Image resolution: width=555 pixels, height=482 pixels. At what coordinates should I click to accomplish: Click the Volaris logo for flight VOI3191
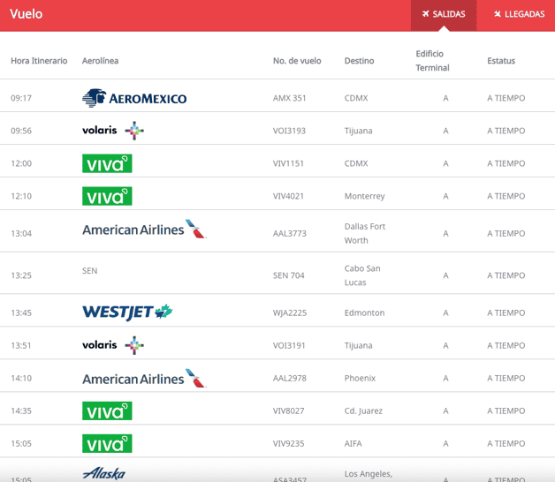point(112,345)
